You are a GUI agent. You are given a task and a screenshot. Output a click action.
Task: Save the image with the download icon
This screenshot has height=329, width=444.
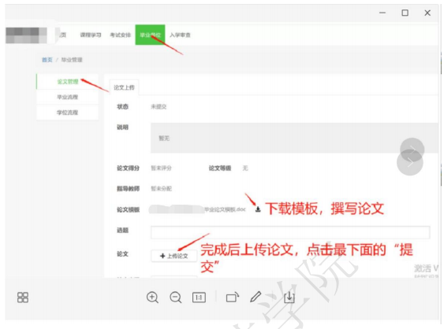coord(289,298)
